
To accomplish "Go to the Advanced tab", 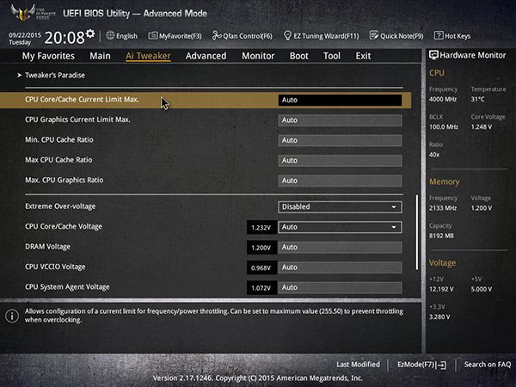I will click(206, 56).
